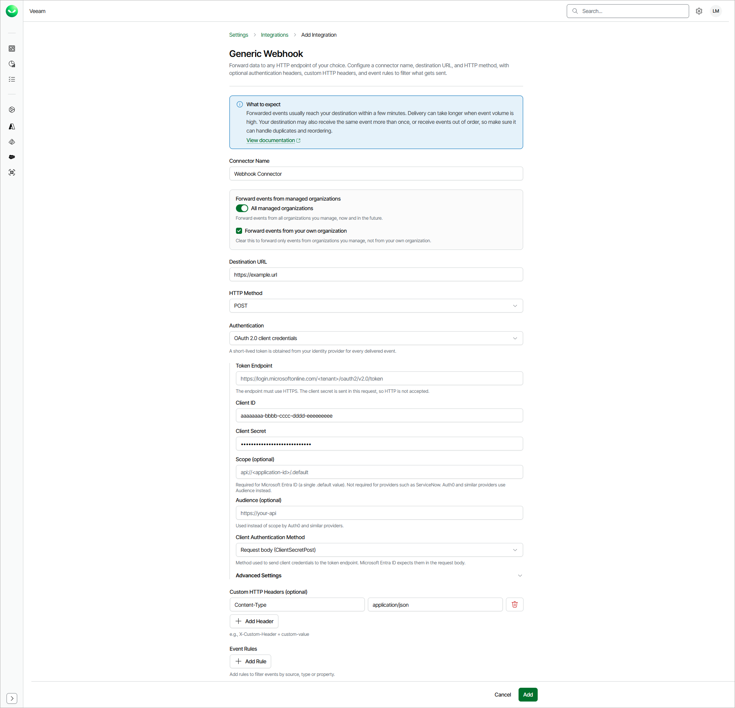Image resolution: width=735 pixels, height=708 pixels.
Task: Click the Veeam green logo icon
Action: click(12, 11)
